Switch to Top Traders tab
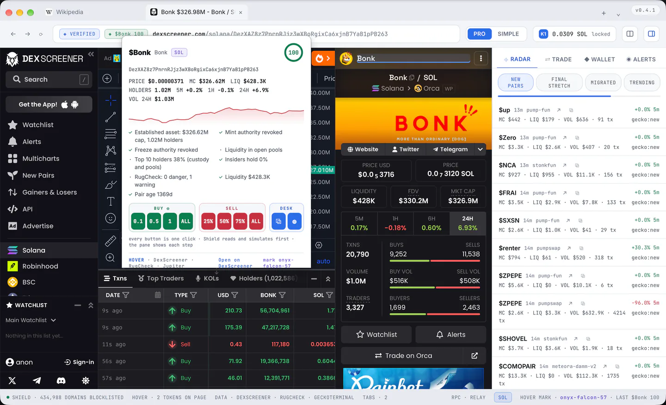666x405 pixels. 161,278
